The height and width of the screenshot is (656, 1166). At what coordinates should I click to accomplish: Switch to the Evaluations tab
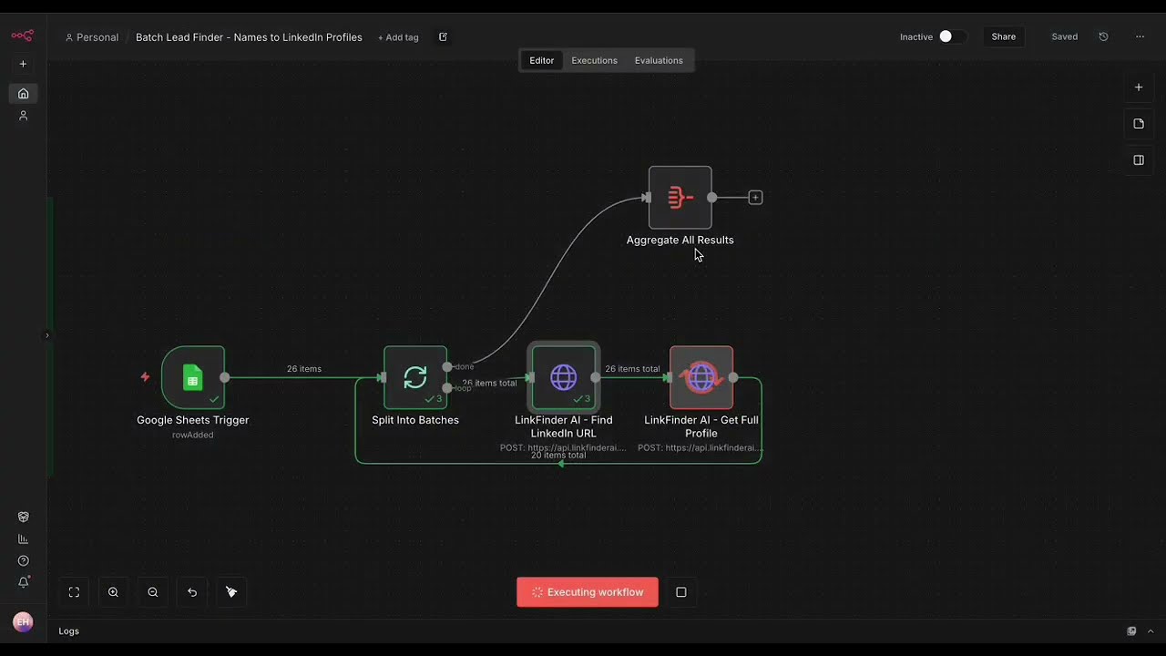click(659, 60)
